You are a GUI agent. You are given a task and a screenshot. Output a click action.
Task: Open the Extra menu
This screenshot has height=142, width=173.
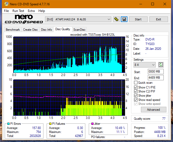[x=31, y=11]
